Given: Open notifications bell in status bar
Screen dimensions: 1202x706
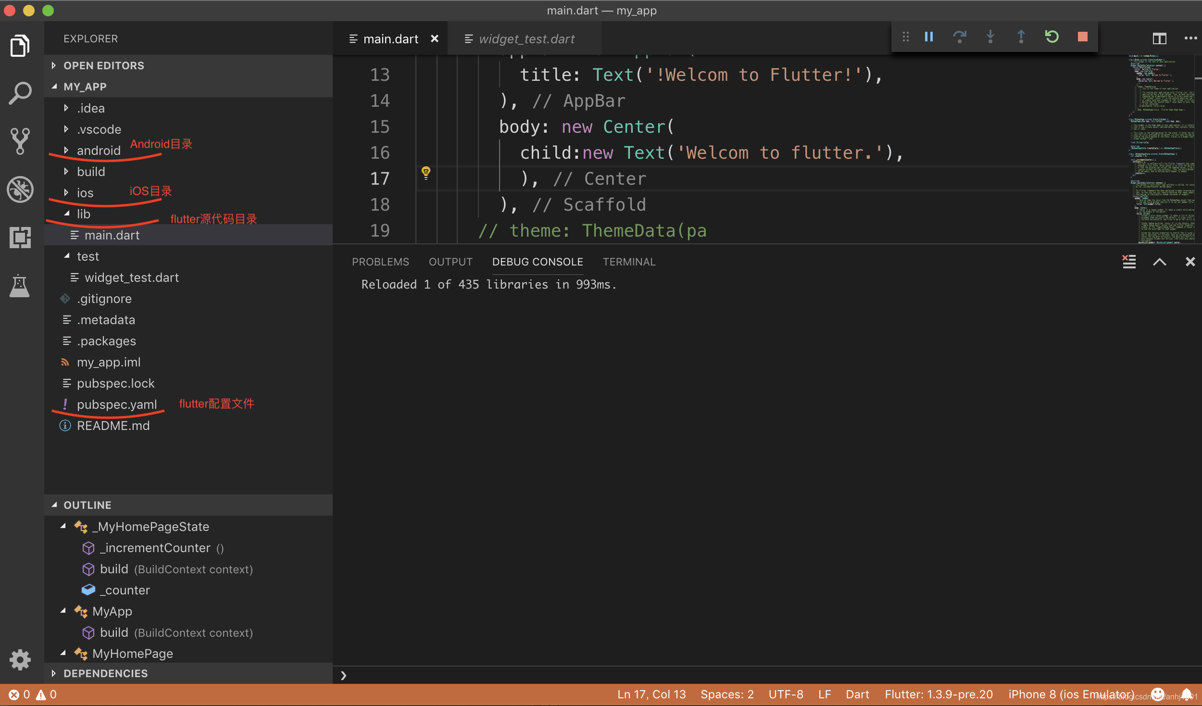Looking at the screenshot, I should (1187, 694).
